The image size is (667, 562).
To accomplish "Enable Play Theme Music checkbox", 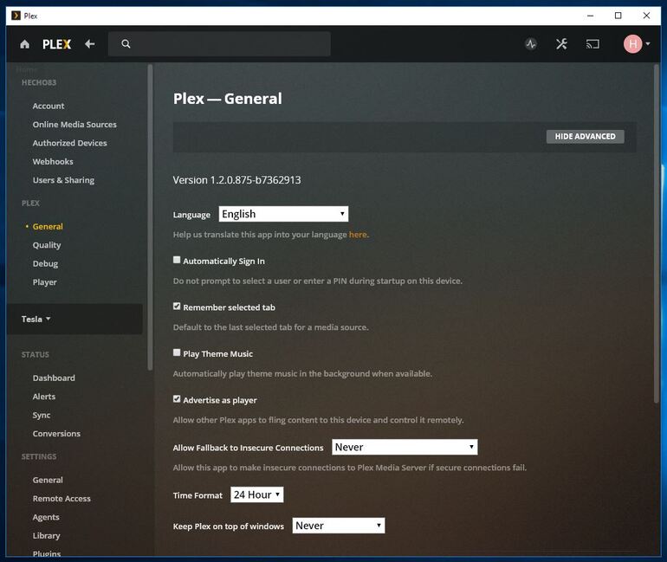I will coord(177,352).
